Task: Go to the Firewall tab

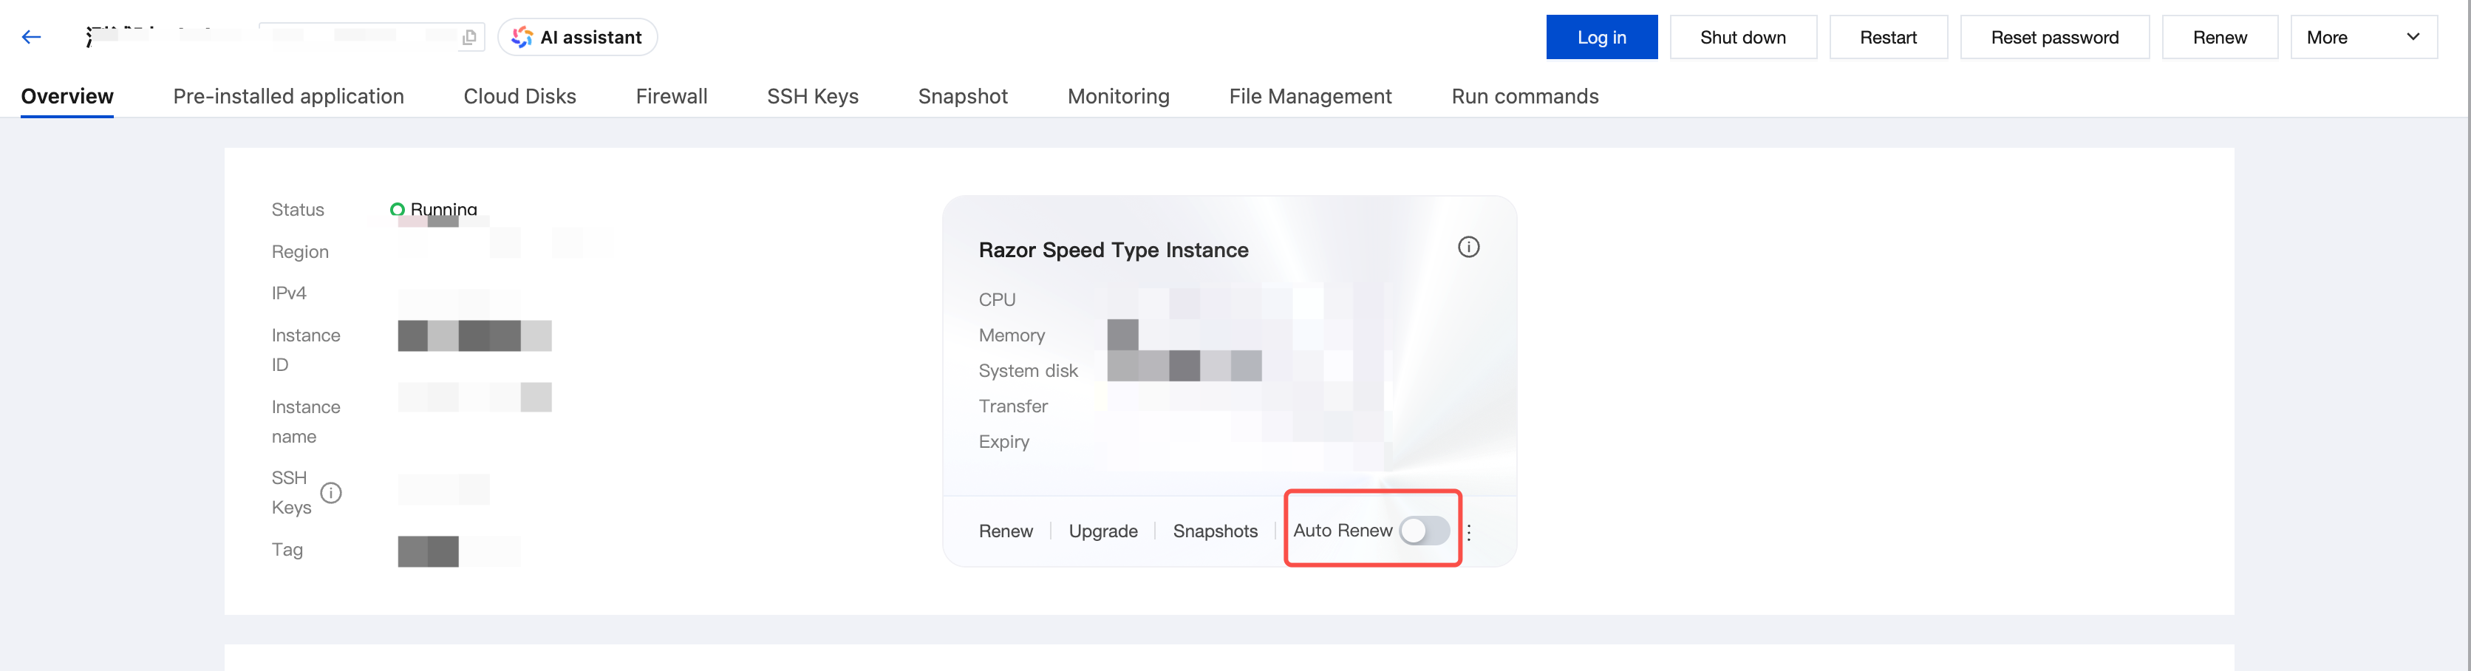Action: [672, 97]
